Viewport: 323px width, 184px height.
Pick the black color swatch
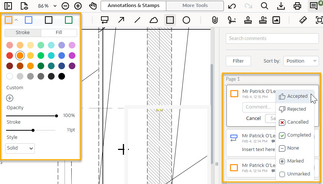pyautogui.click(x=62, y=76)
